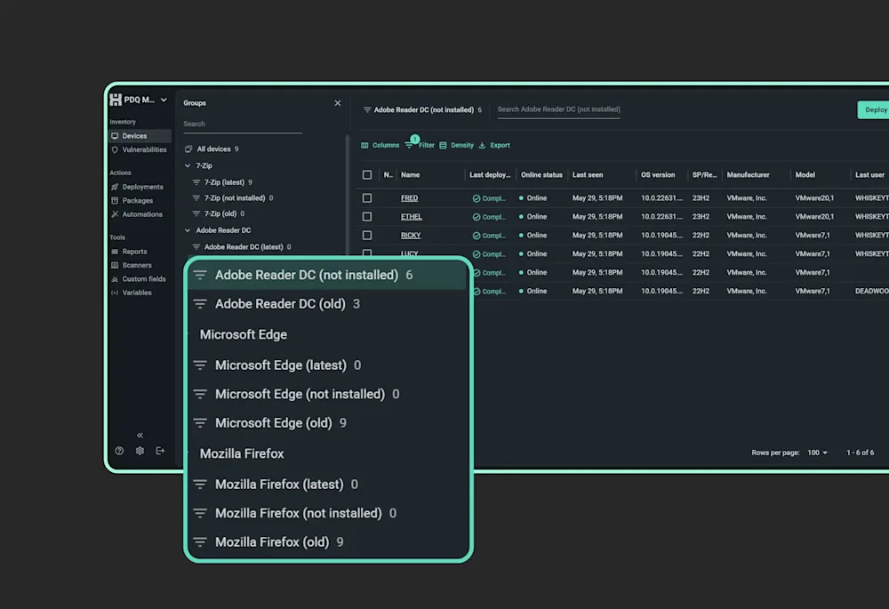Click the Custom fields icon in the sidebar
Screen dimensions: 889x609
coord(115,279)
